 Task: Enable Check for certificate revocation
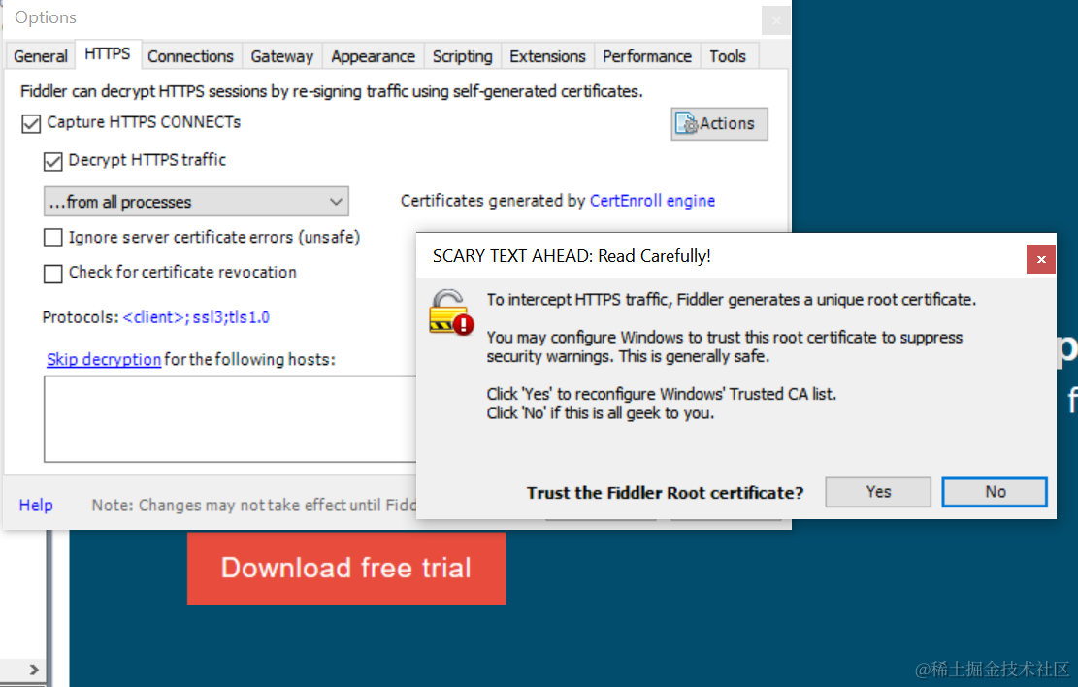click(53, 274)
